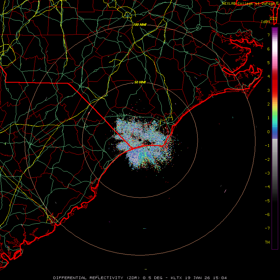
Task: Click the 'KLTX' radar site identifier
Action: pos(176,278)
